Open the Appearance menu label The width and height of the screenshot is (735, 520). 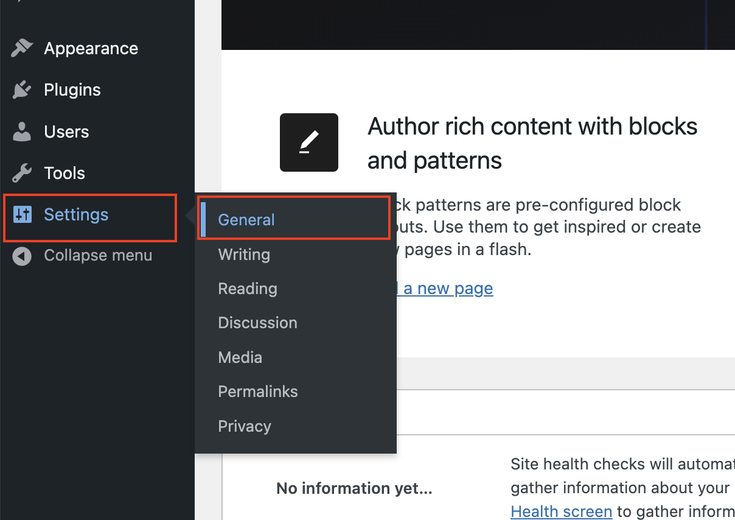point(91,49)
